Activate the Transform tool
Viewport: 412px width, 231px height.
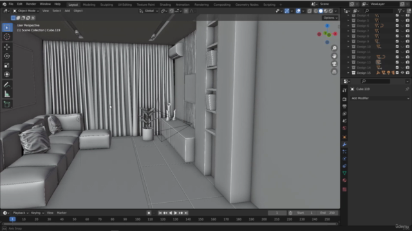[7, 74]
